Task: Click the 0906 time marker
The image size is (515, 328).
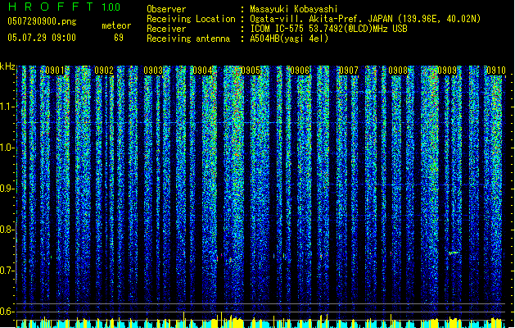Action: coord(300,71)
